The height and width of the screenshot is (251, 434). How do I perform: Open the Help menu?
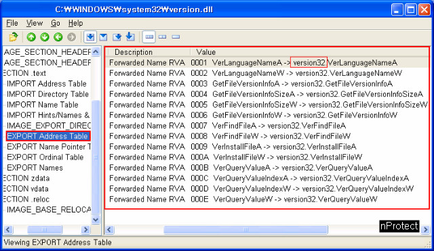tap(75, 23)
